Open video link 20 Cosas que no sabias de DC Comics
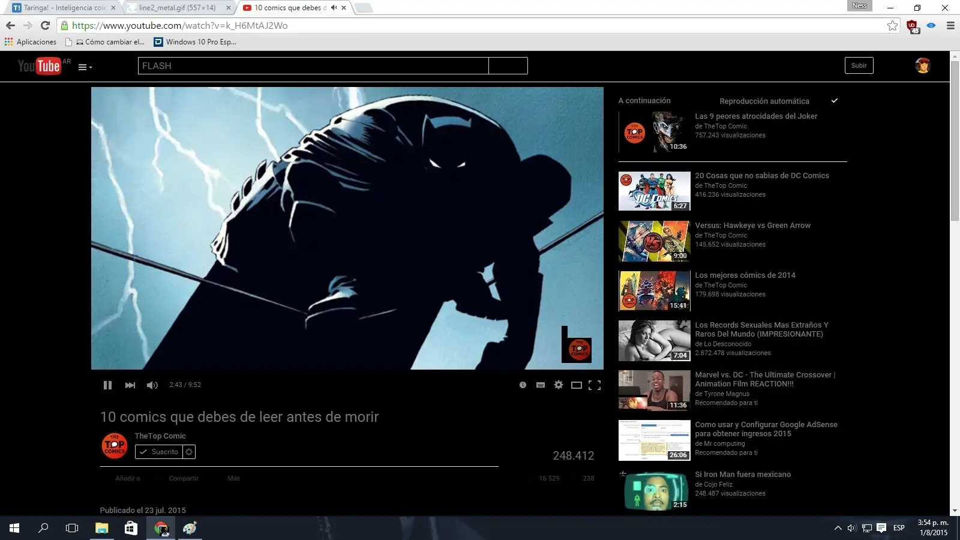The height and width of the screenshot is (540, 960). [762, 176]
